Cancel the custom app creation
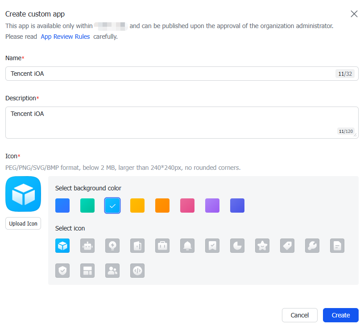Image resolution: width=364 pixels, height=329 pixels. click(x=299, y=315)
